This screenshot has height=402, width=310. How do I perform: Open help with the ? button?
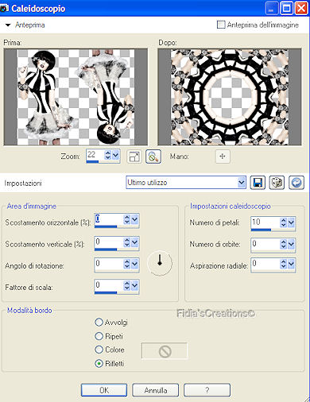coord(207,390)
